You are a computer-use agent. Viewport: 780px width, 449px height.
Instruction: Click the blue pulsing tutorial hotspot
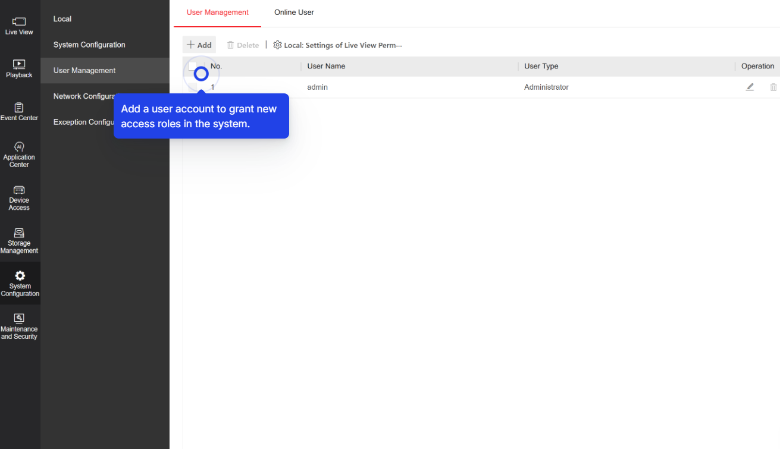click(x=201, y=74)
